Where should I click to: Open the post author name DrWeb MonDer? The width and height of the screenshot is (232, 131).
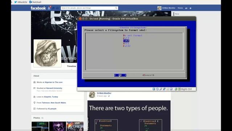(104, 93)
